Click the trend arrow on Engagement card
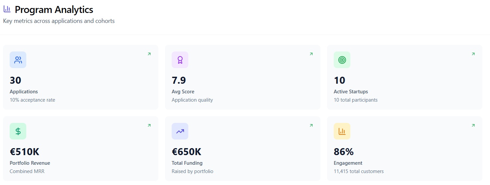The width and height of the screenshot is (490, 185). pyautogui.click(x=473, y=125)
